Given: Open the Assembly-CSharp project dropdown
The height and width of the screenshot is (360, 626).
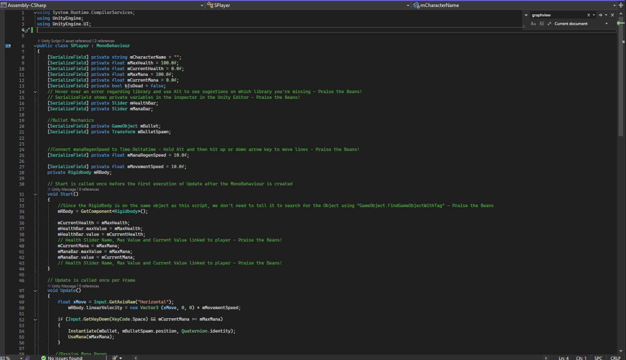Looking at the screenshot, I should coord(202,5).
